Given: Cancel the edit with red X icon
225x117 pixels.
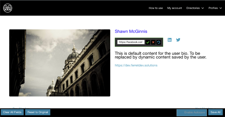Looking at the screenshot, I should point(153,42).
